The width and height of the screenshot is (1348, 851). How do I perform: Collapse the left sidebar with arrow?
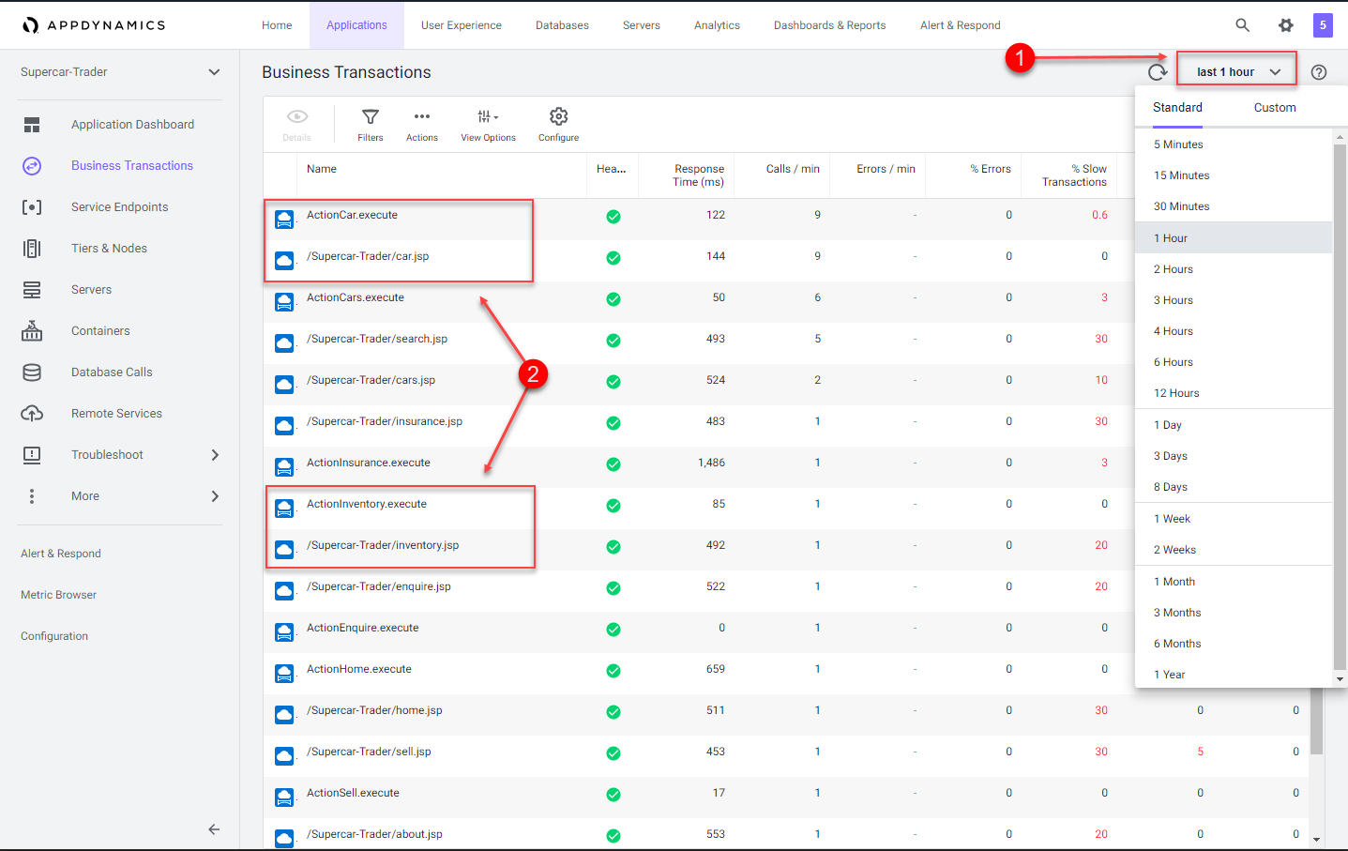(214, 829)
